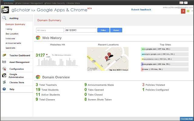This screenshot has width=194, height=121.
Task: Click the upper red map pin
Action: 109,55
